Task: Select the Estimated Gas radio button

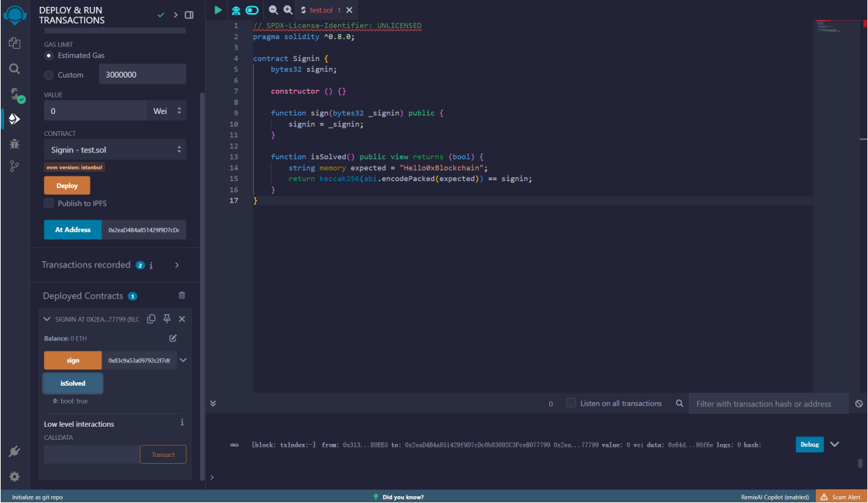Action: (49, 56)
